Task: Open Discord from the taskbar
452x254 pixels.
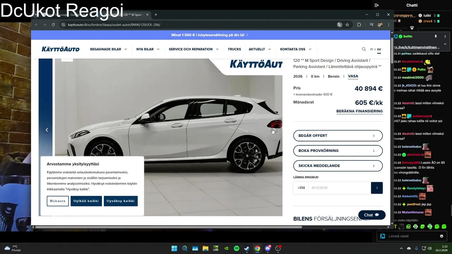Action: click(268, 248)
